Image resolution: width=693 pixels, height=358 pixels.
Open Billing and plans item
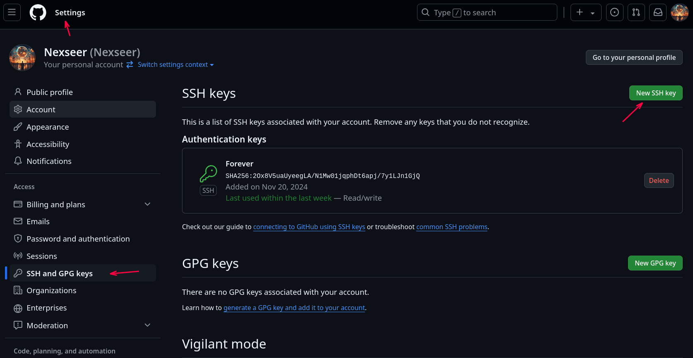83,204
